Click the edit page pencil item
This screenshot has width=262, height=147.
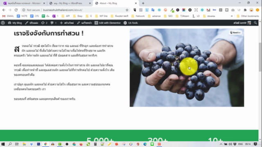84,23
